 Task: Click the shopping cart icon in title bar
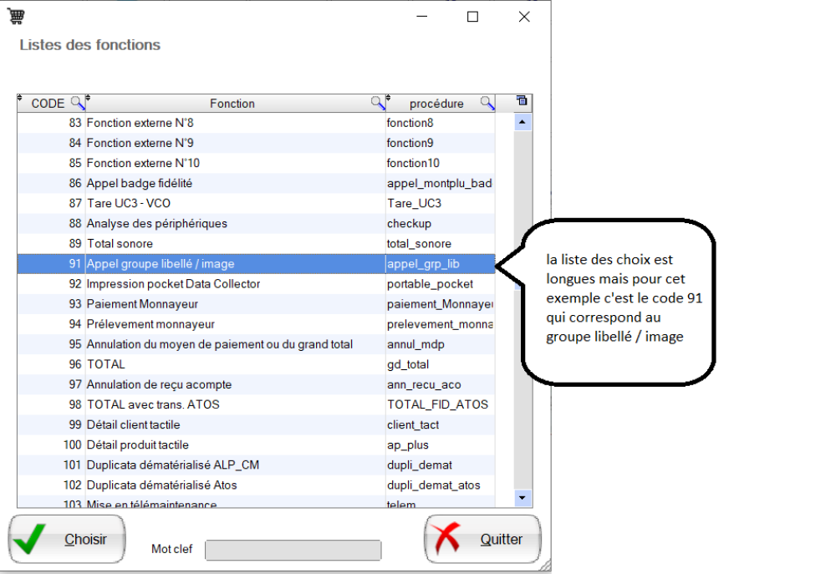point(16,16)
